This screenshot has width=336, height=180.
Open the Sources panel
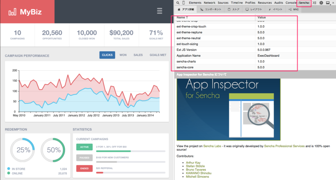pos(223,3)
